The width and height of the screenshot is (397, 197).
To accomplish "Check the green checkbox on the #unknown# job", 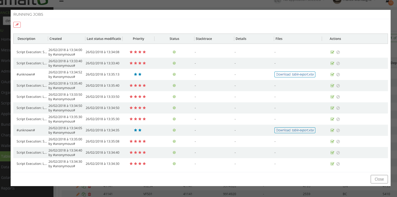I will [x=332, y=74].
